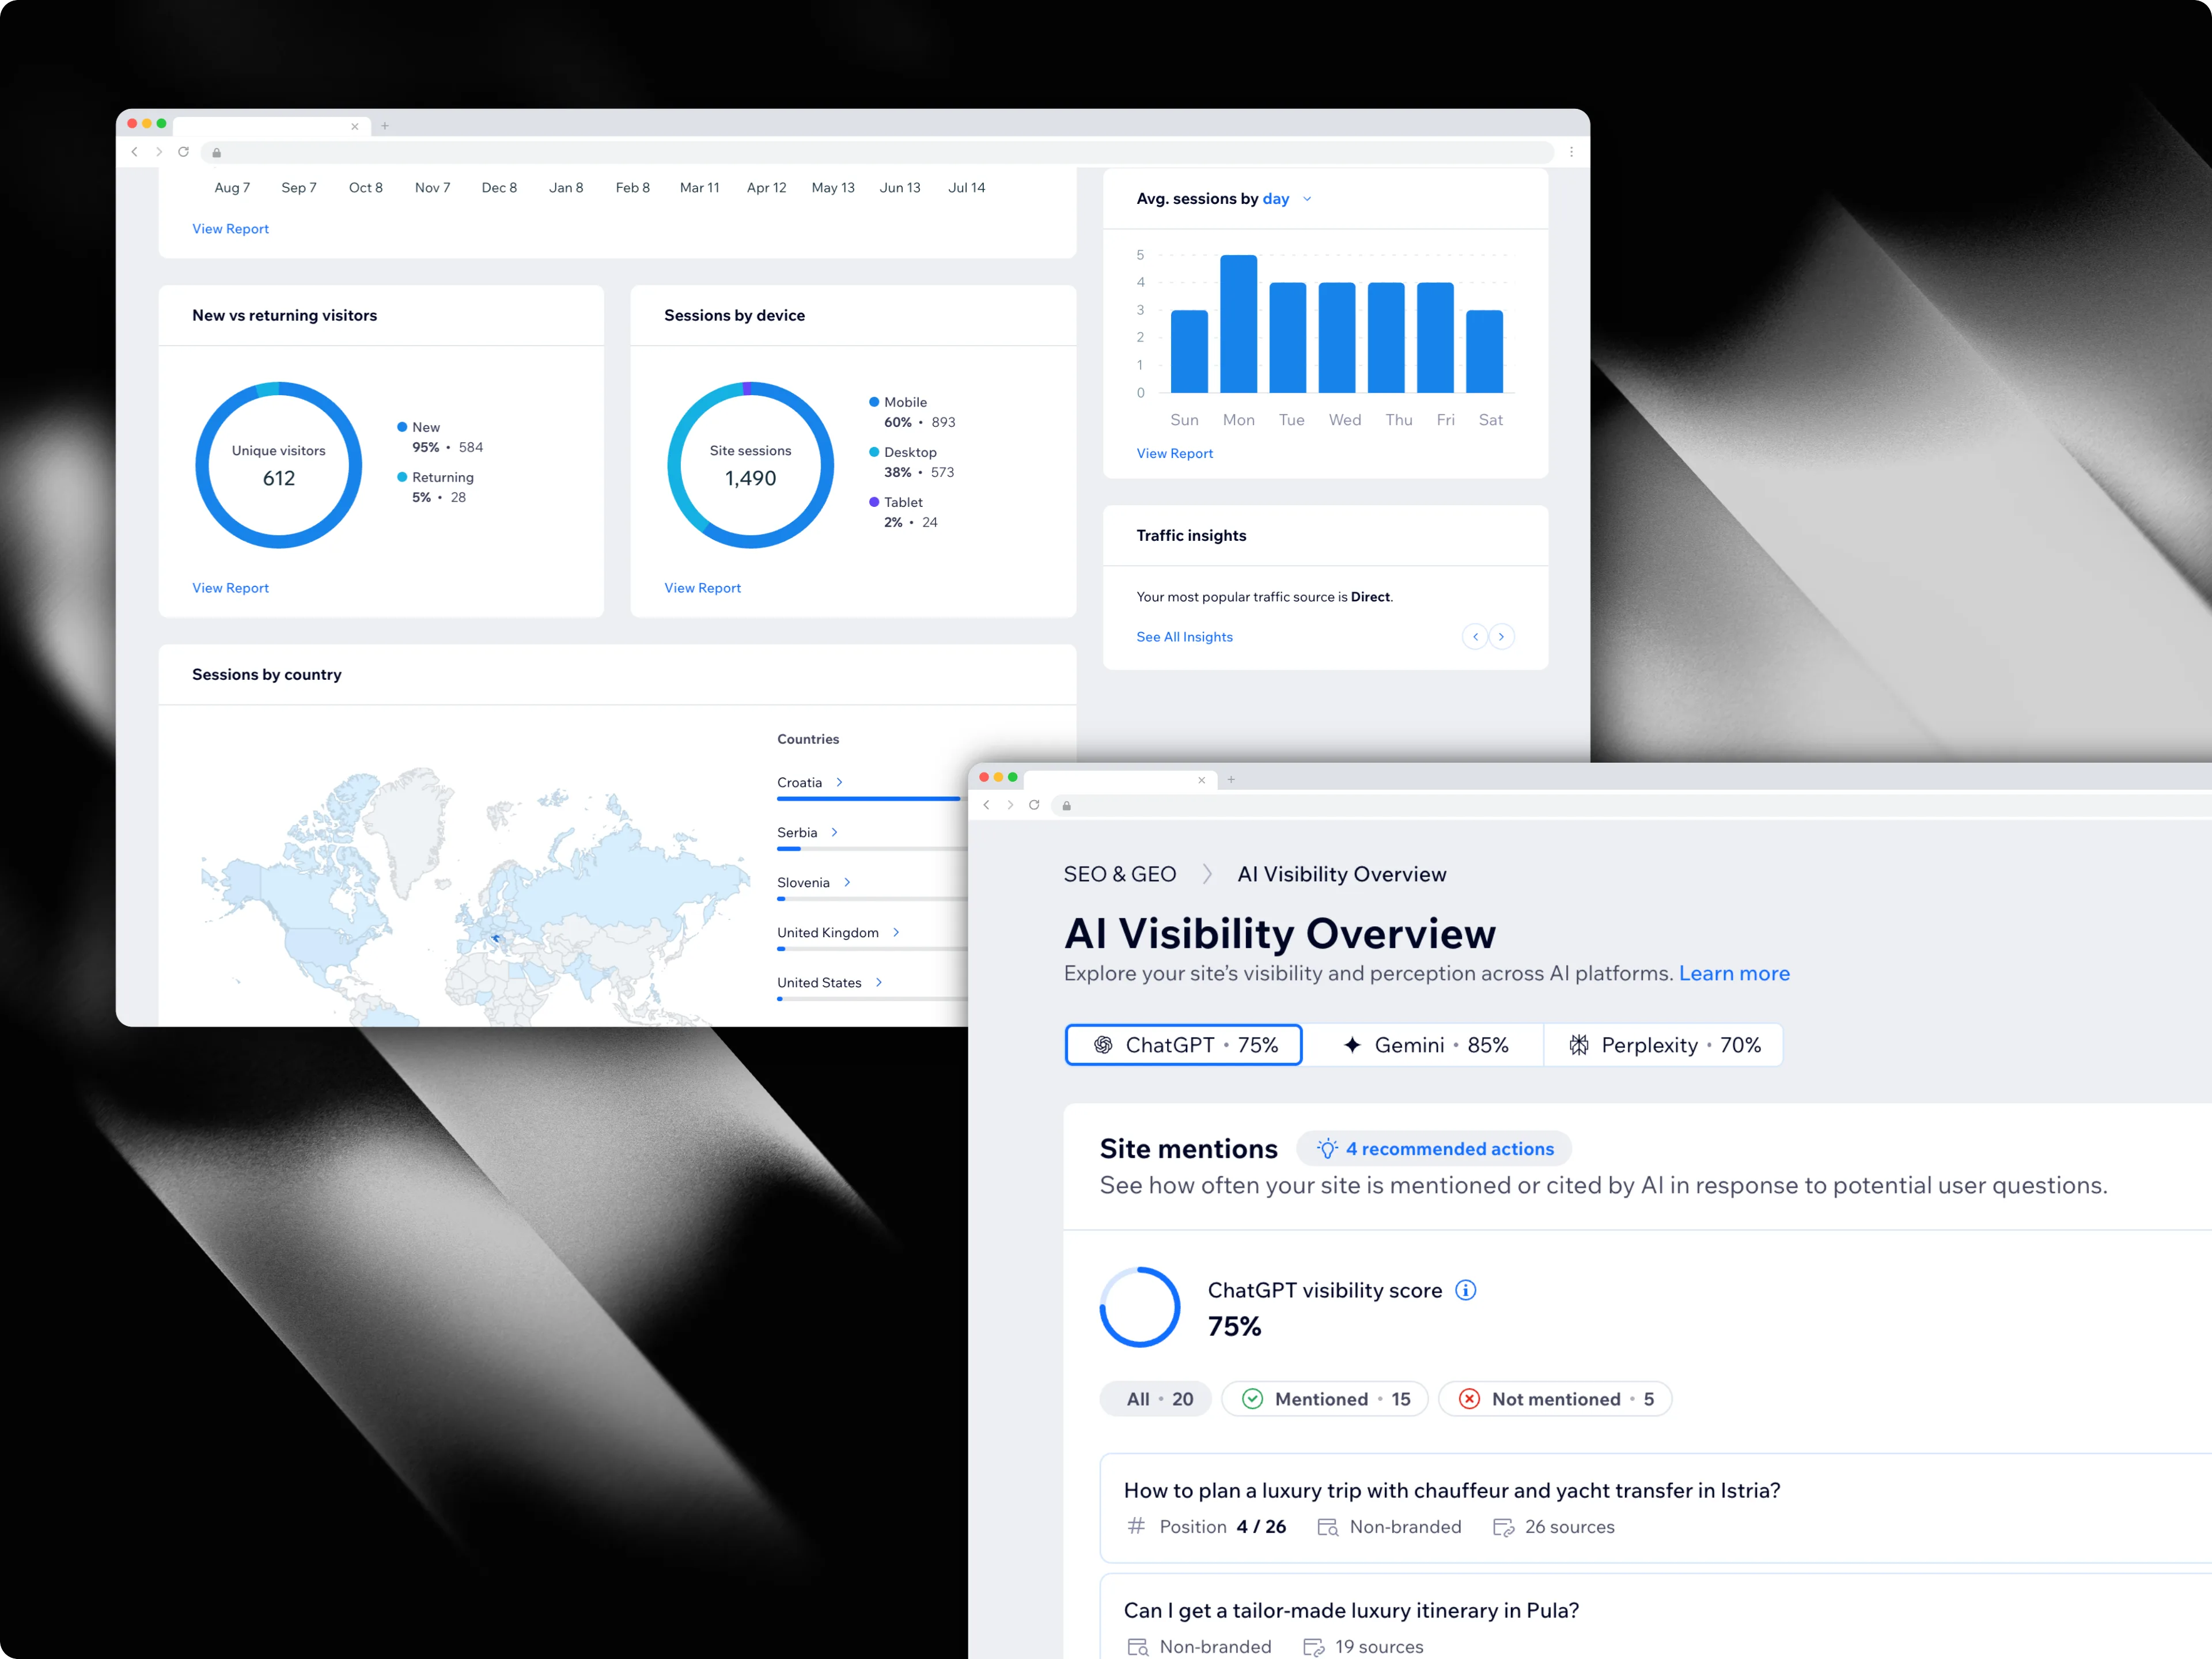Switch to the Perplexity 70% tab
2212x1659 pixels.
coord(1663,1045)
